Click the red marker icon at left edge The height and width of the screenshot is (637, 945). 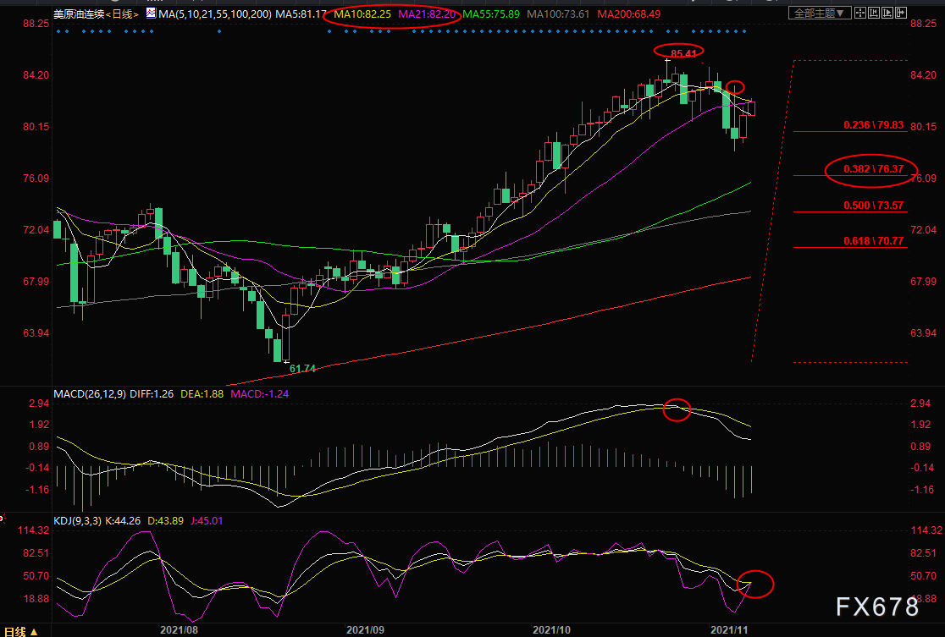[x=3, y=518]
